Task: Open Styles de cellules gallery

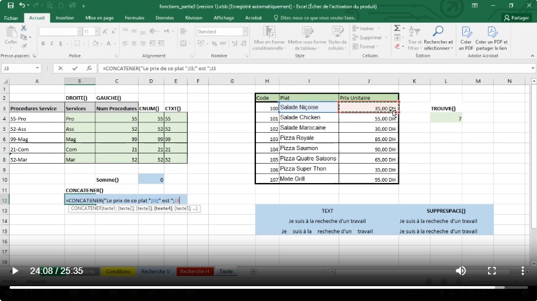Action: point(337,38)
